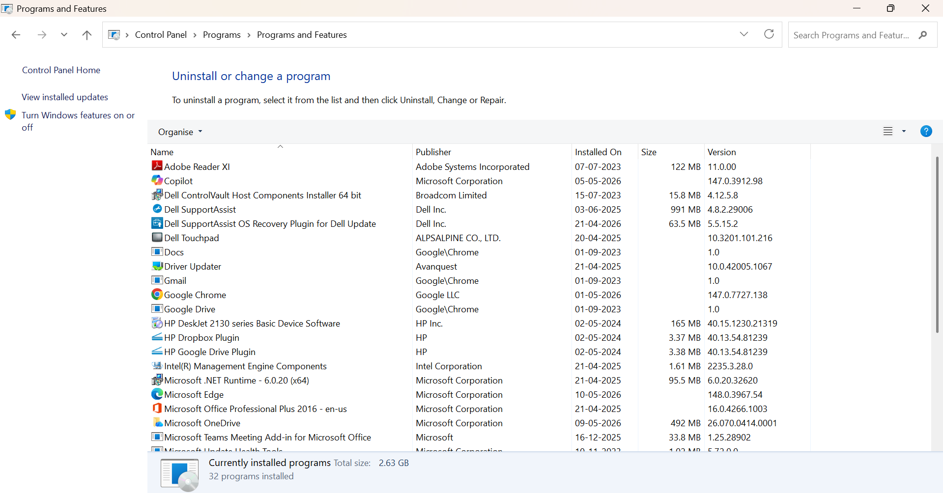Click the vertical scrollbar thumb
This screenshot has width=943, height=493.
[937, 245]
